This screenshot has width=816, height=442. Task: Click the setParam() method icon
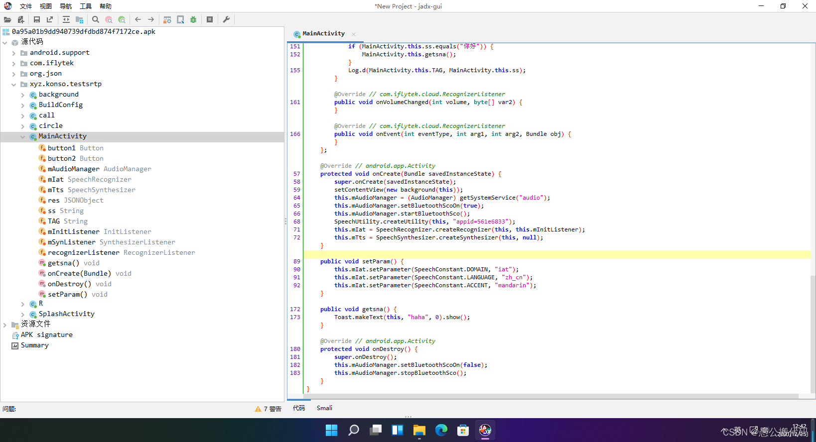pos(42,294)
